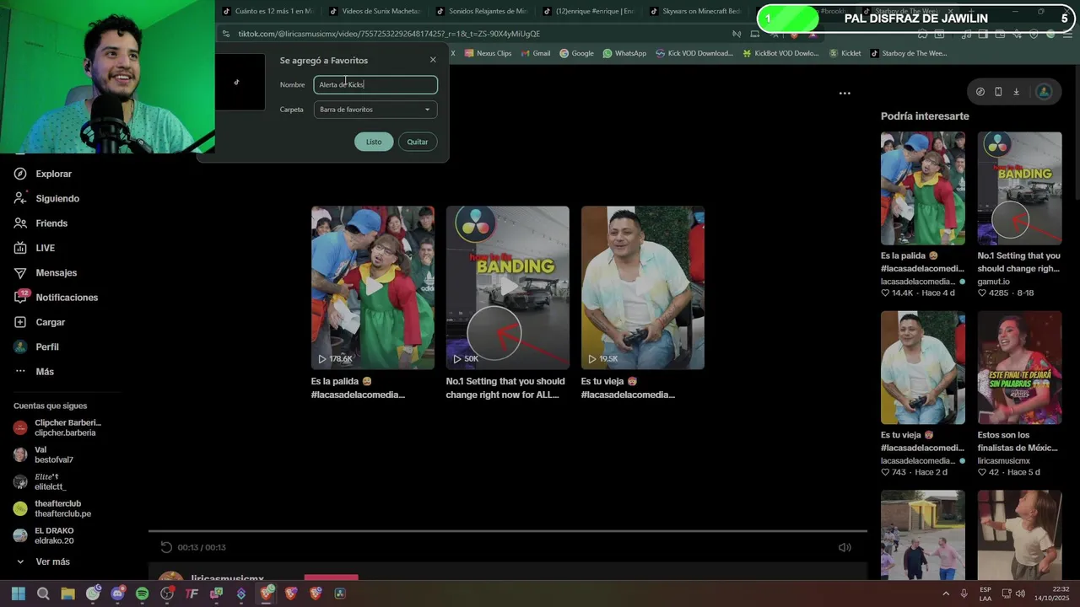1080x607 pixels.
Task: Click the TikTok coins icon top right
Action: 980,92
